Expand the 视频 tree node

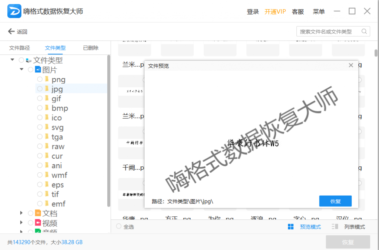(21, 222)
